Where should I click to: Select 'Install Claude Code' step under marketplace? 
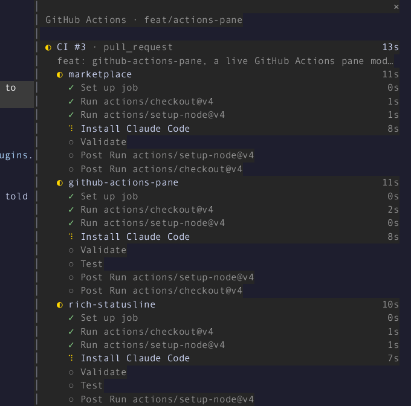pyautogui.click(x=135, y=129)
